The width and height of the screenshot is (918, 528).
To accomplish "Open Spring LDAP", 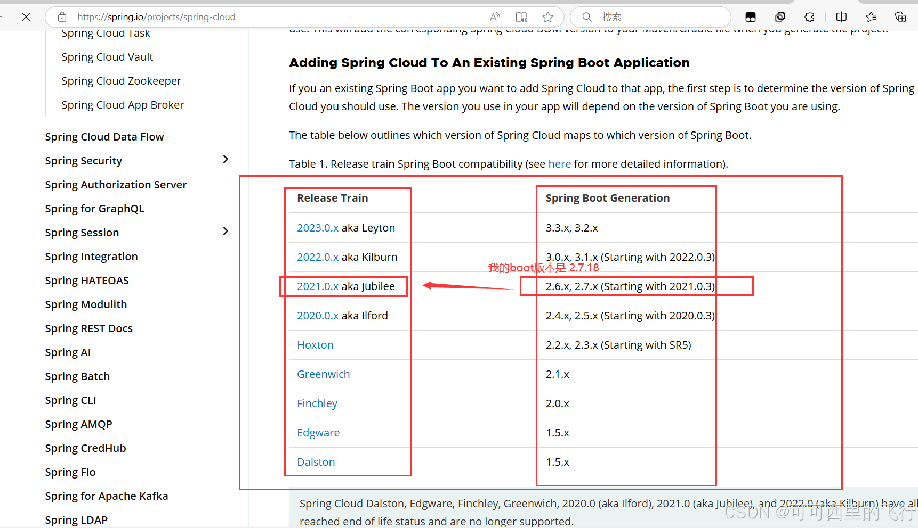I will (76, 520).
